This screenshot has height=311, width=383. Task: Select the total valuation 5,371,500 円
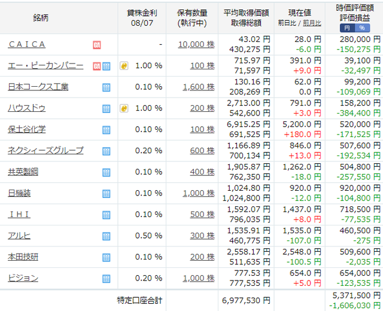click(357, 295)
